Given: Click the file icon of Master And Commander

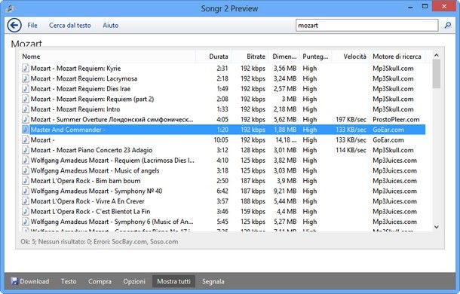Looking at the screenshot, I should [26, 130].
